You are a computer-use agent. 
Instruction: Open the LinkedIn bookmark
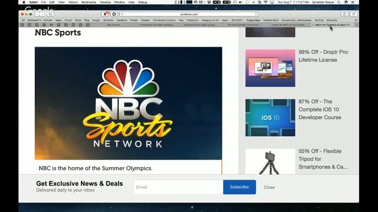pyautogui.click(x=145, y=20)
